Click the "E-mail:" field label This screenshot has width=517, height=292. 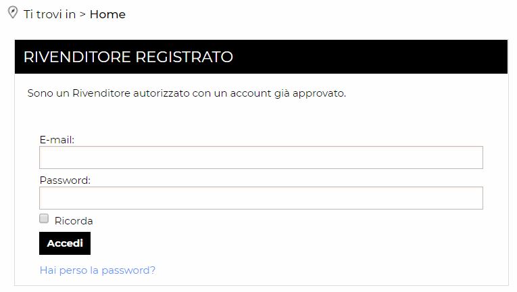(57, 140)
